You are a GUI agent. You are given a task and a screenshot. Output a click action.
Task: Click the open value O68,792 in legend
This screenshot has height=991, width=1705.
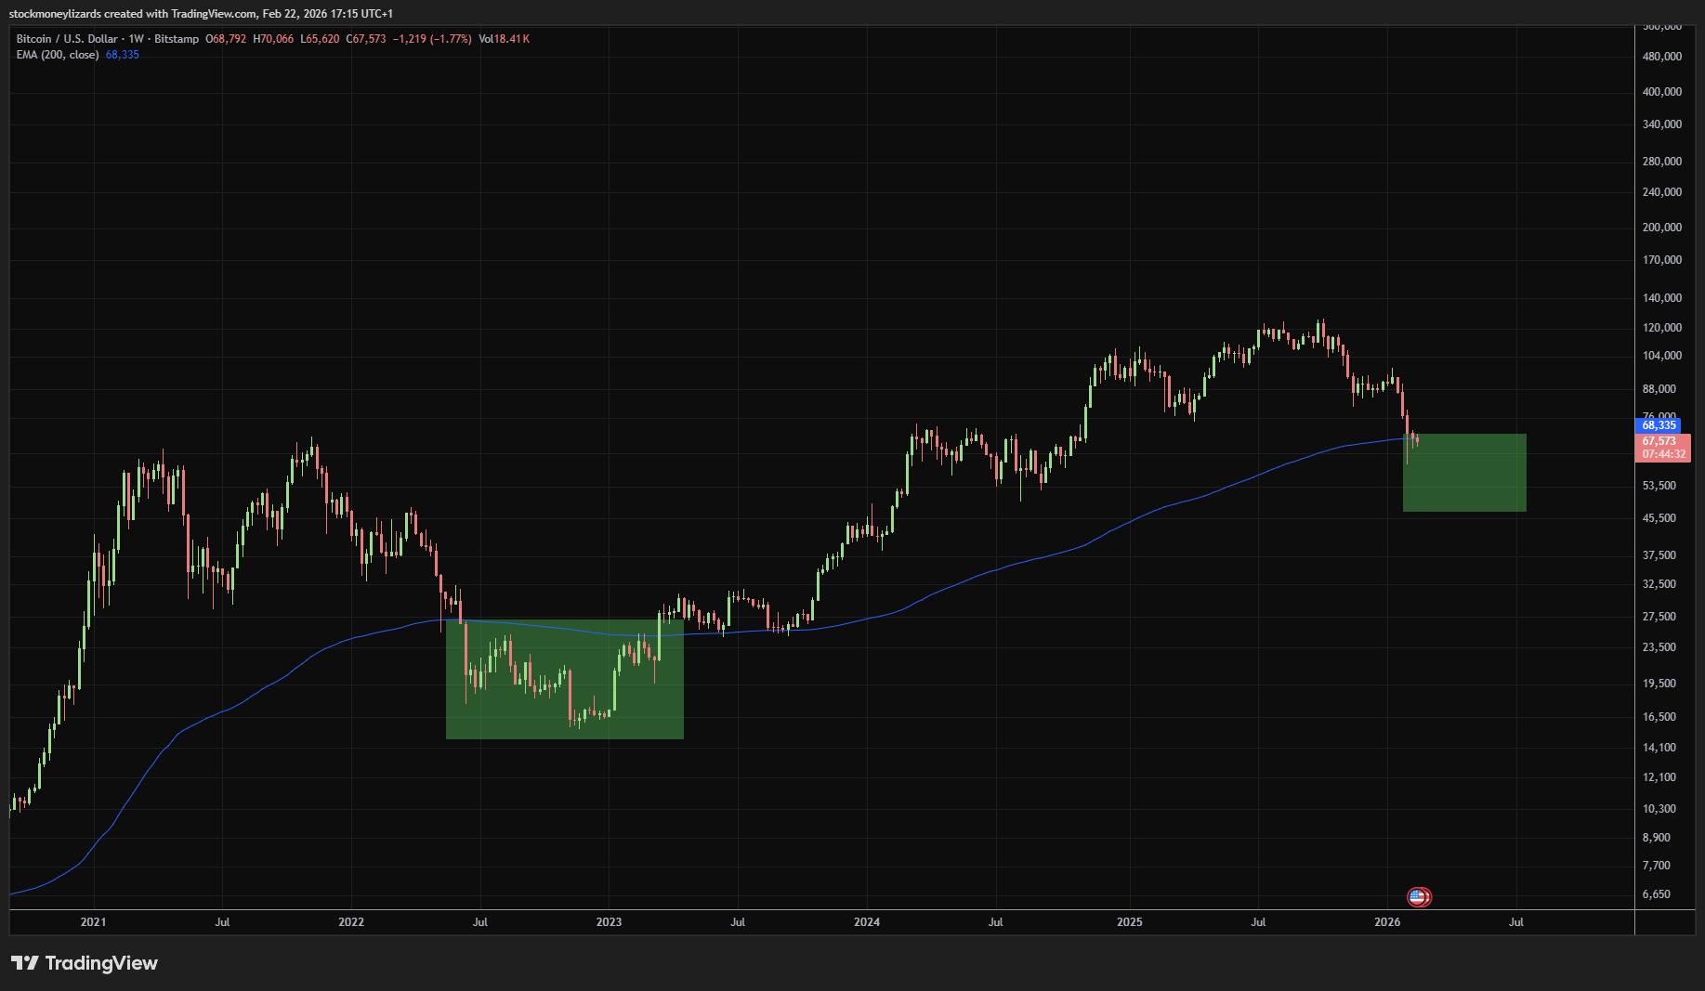(226, 39)
